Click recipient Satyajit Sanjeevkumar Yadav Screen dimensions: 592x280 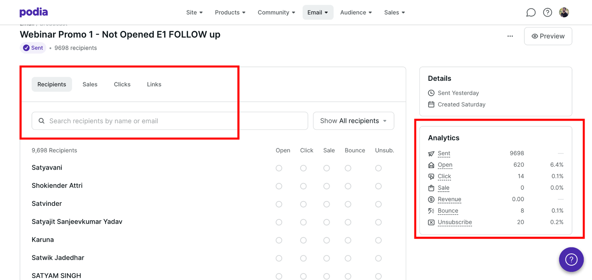coord(77,222)
